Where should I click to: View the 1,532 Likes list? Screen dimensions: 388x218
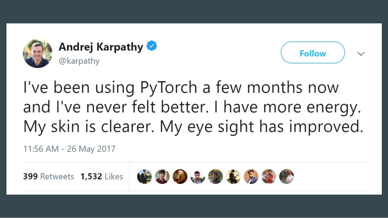point(102,177)
